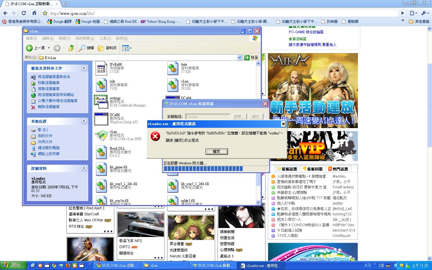Click the green 上一頁 back button in Explorer
The width and height of the screenshot is (432, 270).
pos(35,48)
